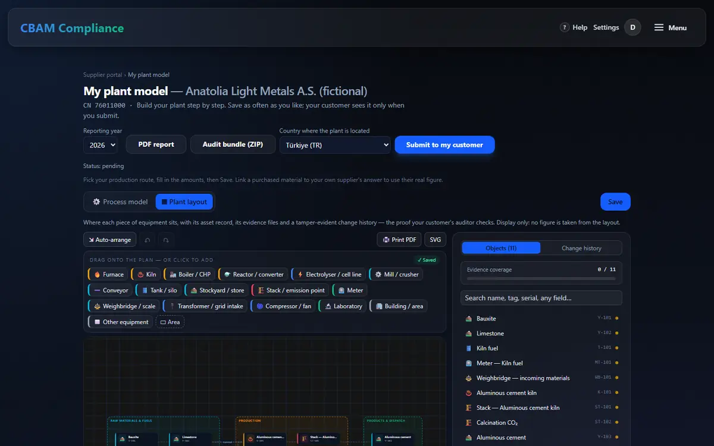Image resolution: width=714 pixels, height=446 pixels.
Task: Add a Transformer / grid intake
Action: pos(205,306)
